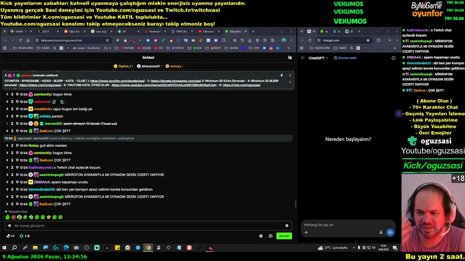Open the ChatGPT model selector dropdown
Image resolution: width=465 pixels, height=261 pixels.
tap(318, 58)
